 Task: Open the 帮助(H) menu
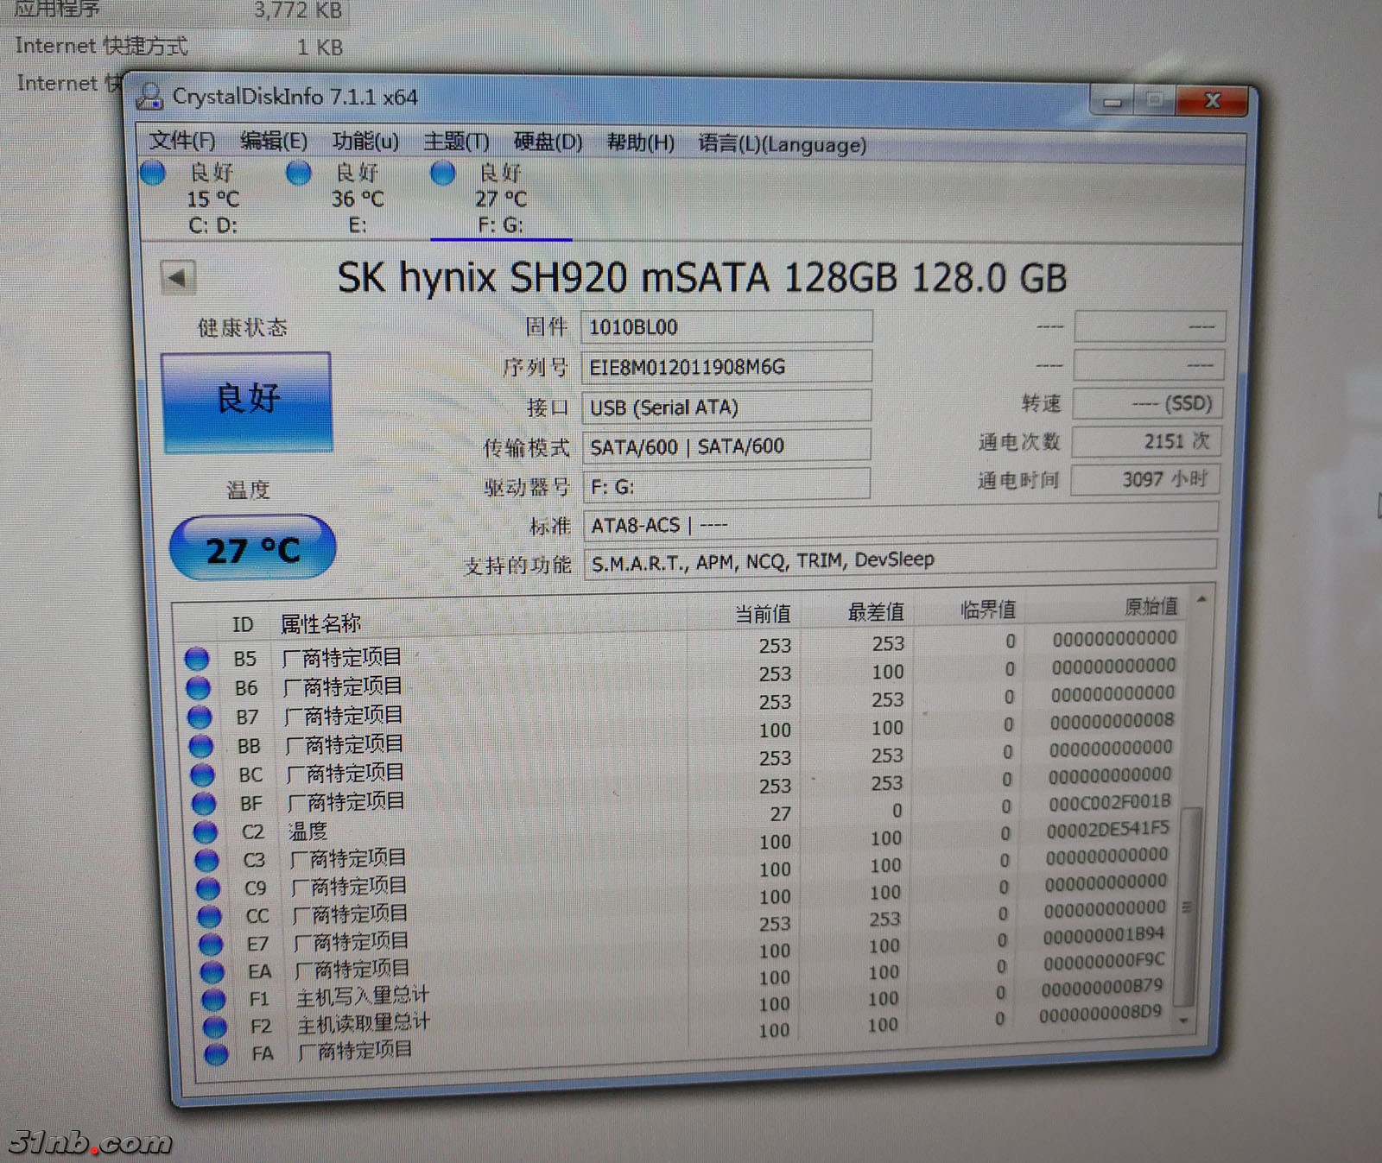tap(640, 142)
